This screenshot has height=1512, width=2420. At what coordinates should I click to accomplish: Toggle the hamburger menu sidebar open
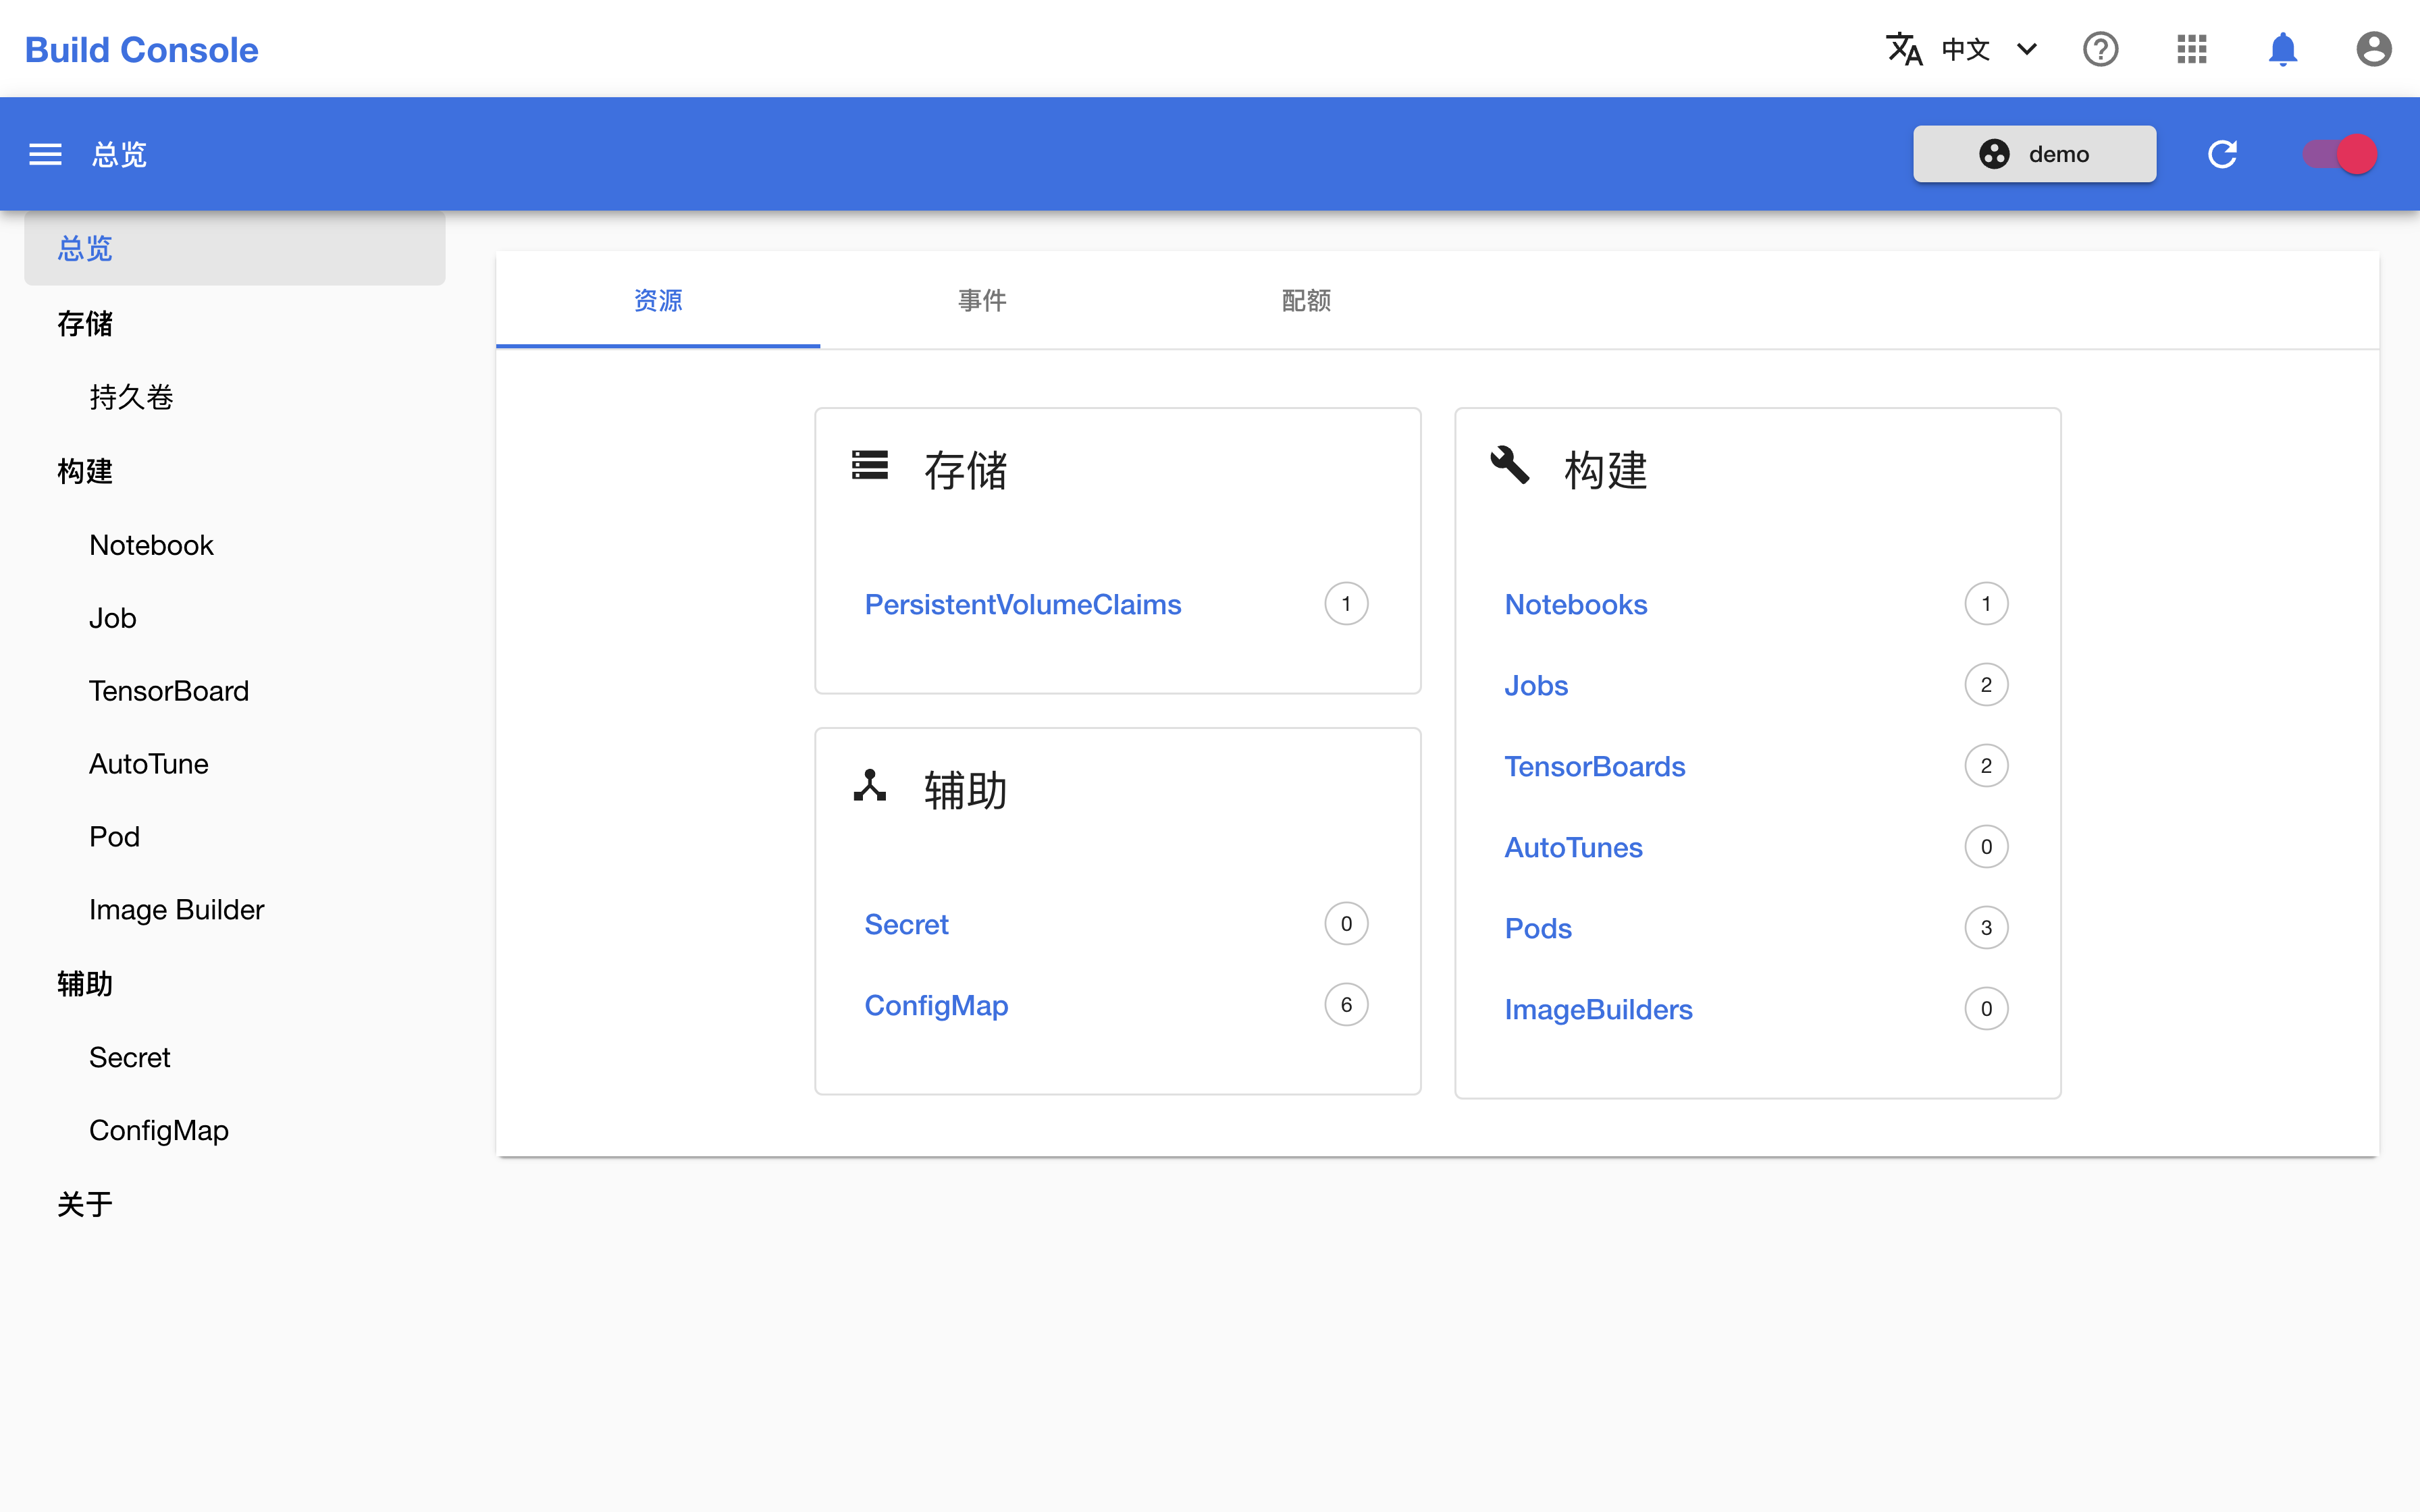click(x=45, y=153)
